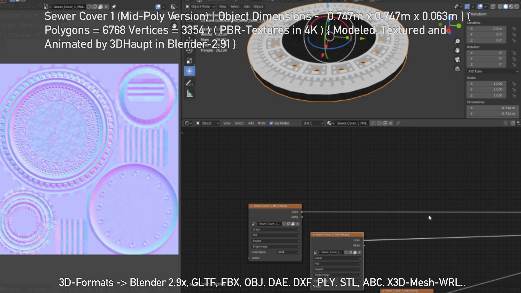521x293 pixels.
Task: Open the Repeat extension dropdown in Col.png node
Action: pos(275,241)
